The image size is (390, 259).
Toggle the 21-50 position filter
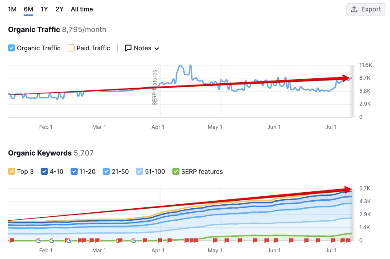click(106, 171)
